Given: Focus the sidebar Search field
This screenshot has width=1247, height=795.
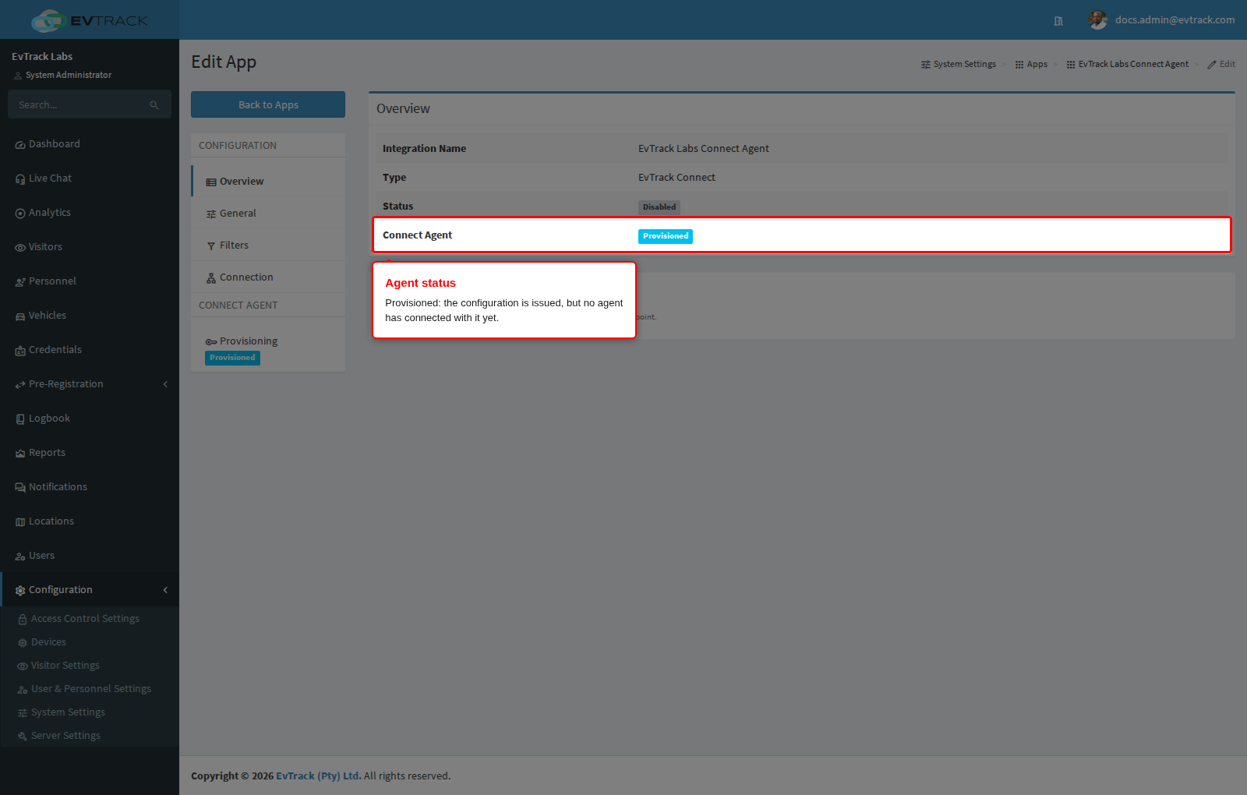Looking at the screenshot, I should (82, 104).
